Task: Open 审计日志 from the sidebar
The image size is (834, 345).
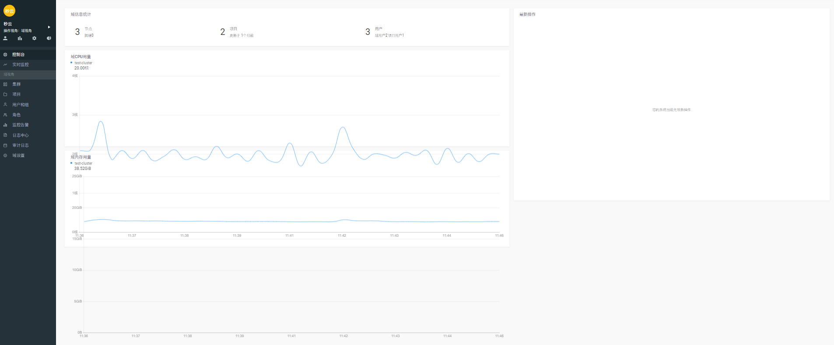Action: (x=20, y=145)
